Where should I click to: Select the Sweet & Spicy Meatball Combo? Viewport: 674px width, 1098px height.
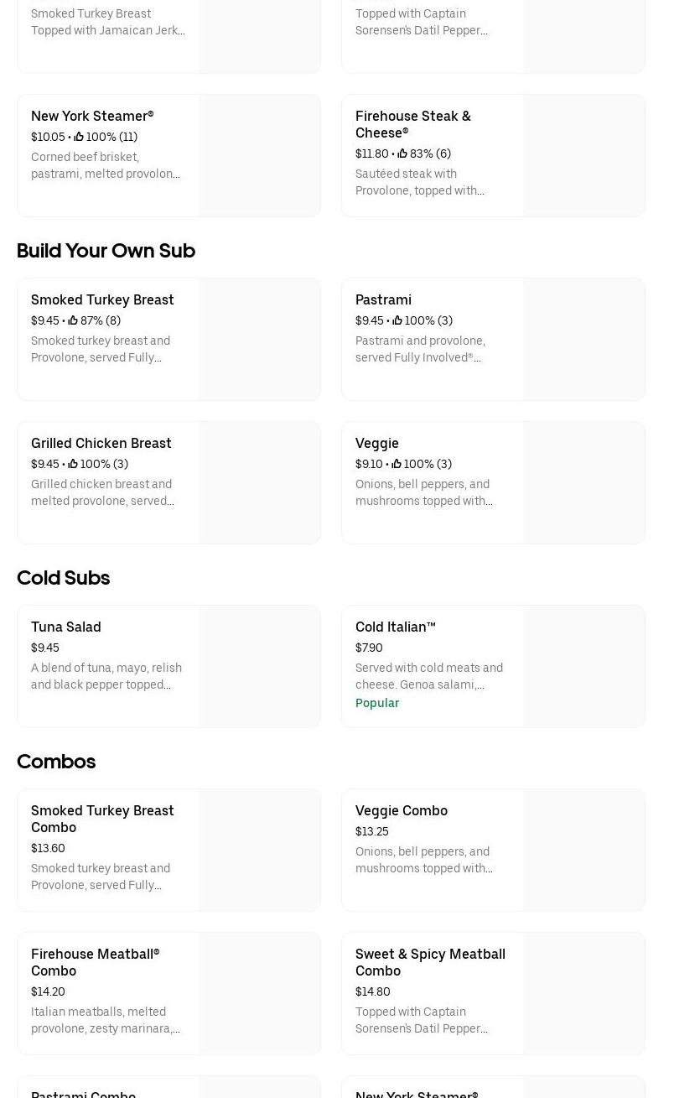click(430, 962)
